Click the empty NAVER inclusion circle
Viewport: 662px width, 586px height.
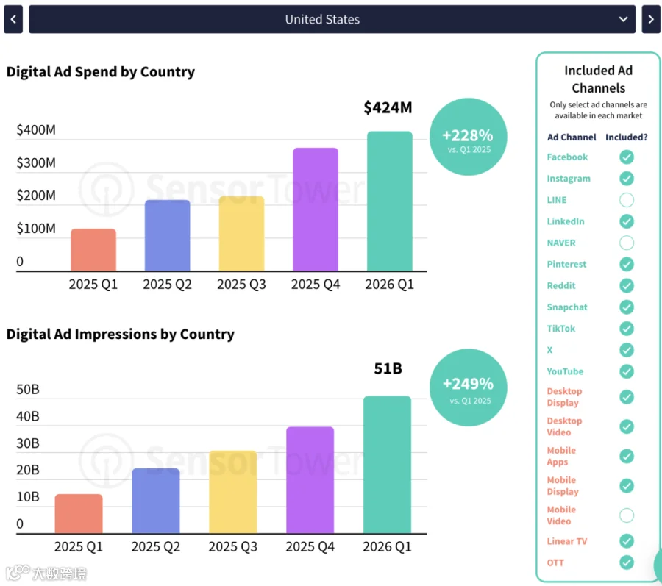(627, 243)
